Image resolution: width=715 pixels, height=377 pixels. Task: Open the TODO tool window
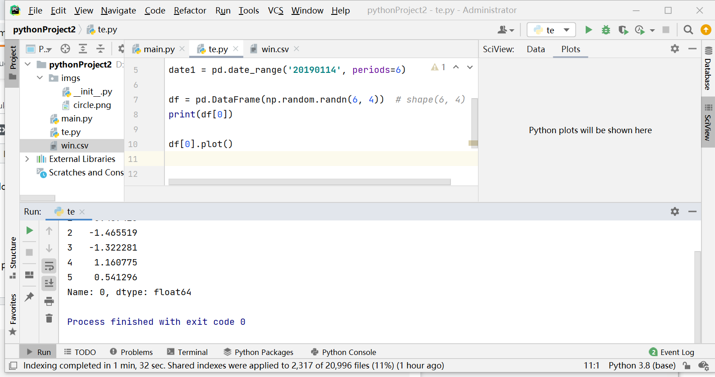(x=80, y=352)
